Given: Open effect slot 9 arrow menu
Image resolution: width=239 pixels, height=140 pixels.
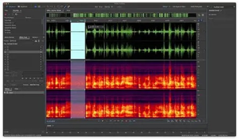Looking at the screenshot, I should [x=41, y=67].
